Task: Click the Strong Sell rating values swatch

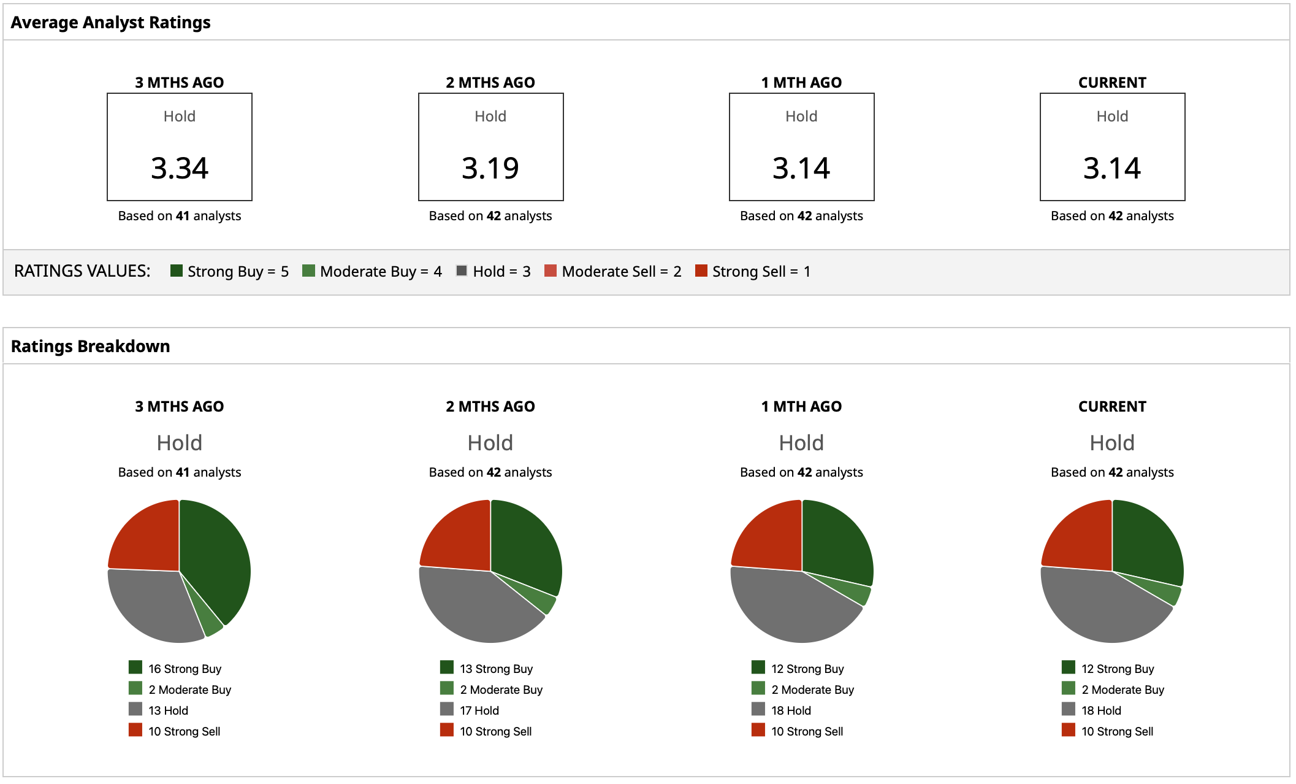Action: 701,271
